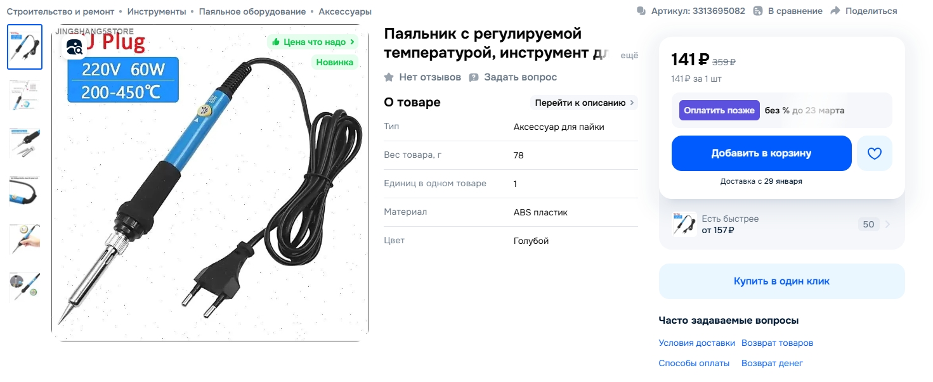933x382 pixels.
Task: Click the thumbs-up Цена что надо badge
Action: [x=312, y=42]
